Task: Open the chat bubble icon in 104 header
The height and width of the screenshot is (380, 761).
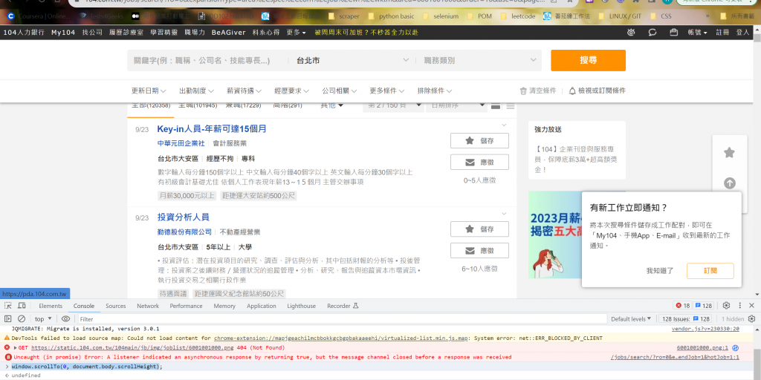Action: tap(652, 33)
